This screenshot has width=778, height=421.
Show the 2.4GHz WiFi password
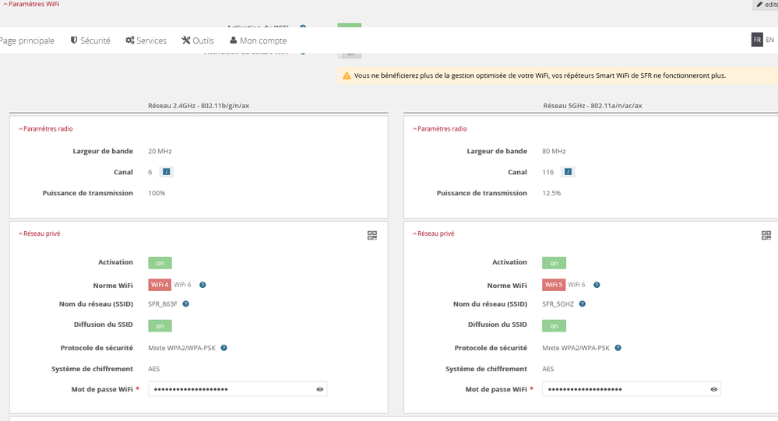[x=319, y=389]
